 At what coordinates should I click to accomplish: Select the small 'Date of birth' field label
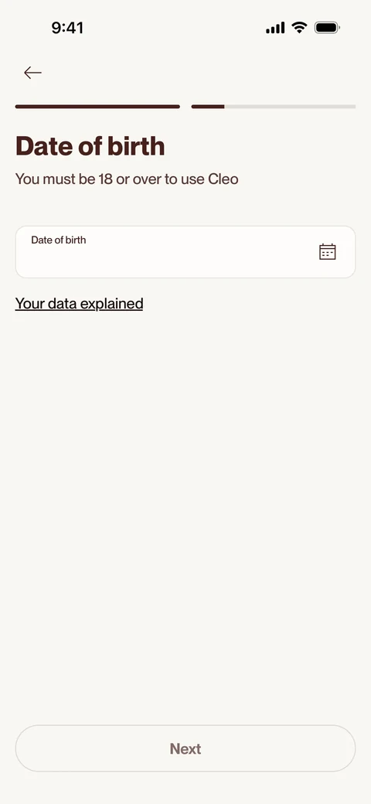pyautogui.click(x=59, y=240)
